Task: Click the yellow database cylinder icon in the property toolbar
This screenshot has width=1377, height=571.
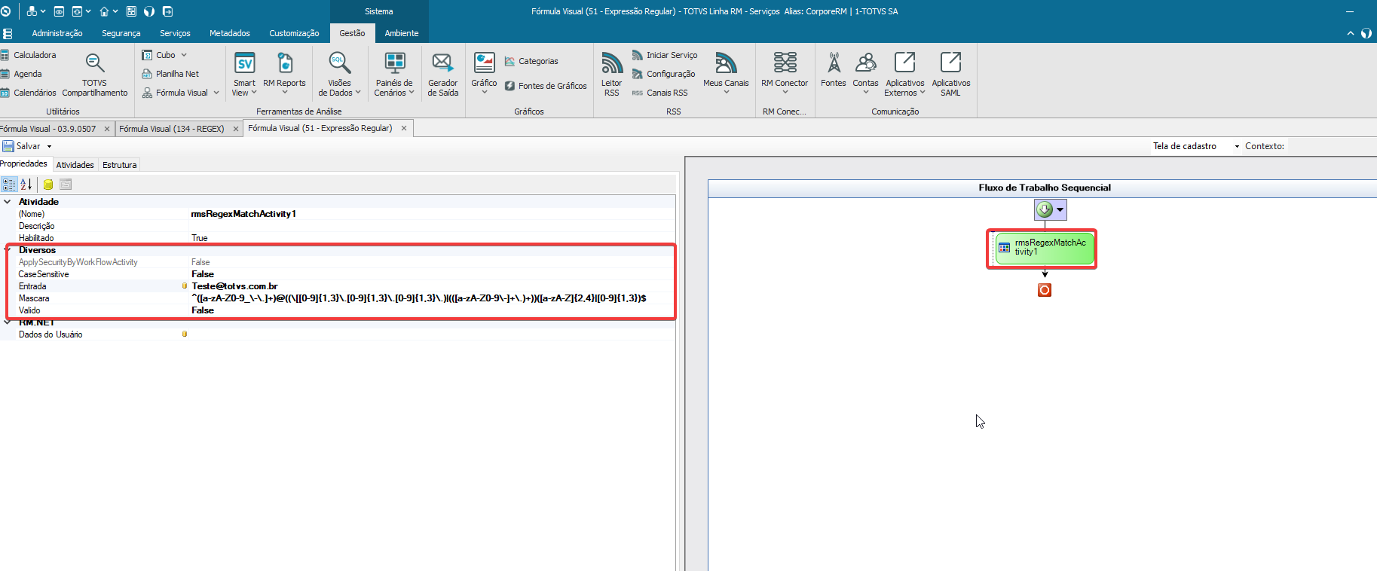Action: coord(48,185)
